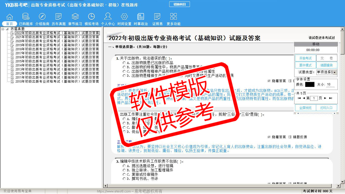Click the black font color swatch
Screen dimensions: 345x194
point(310,85)
